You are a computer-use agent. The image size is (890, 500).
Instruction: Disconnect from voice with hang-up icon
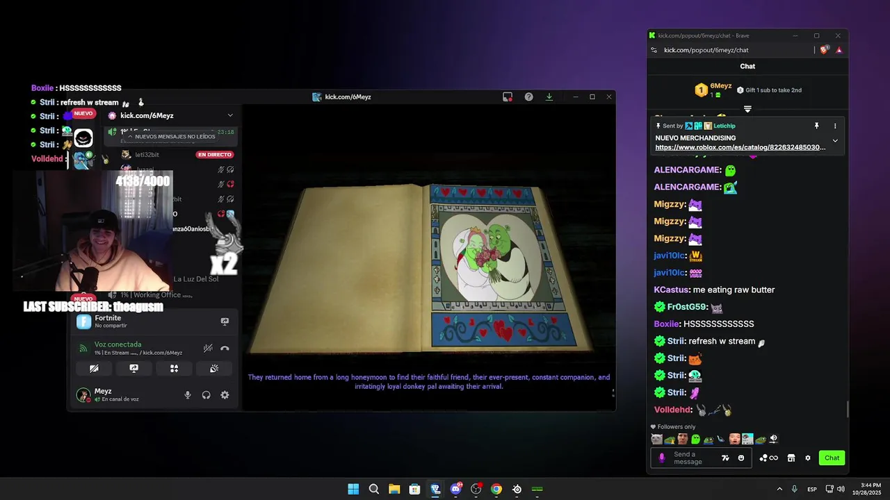pyautogui.click(x=225, y=349)
